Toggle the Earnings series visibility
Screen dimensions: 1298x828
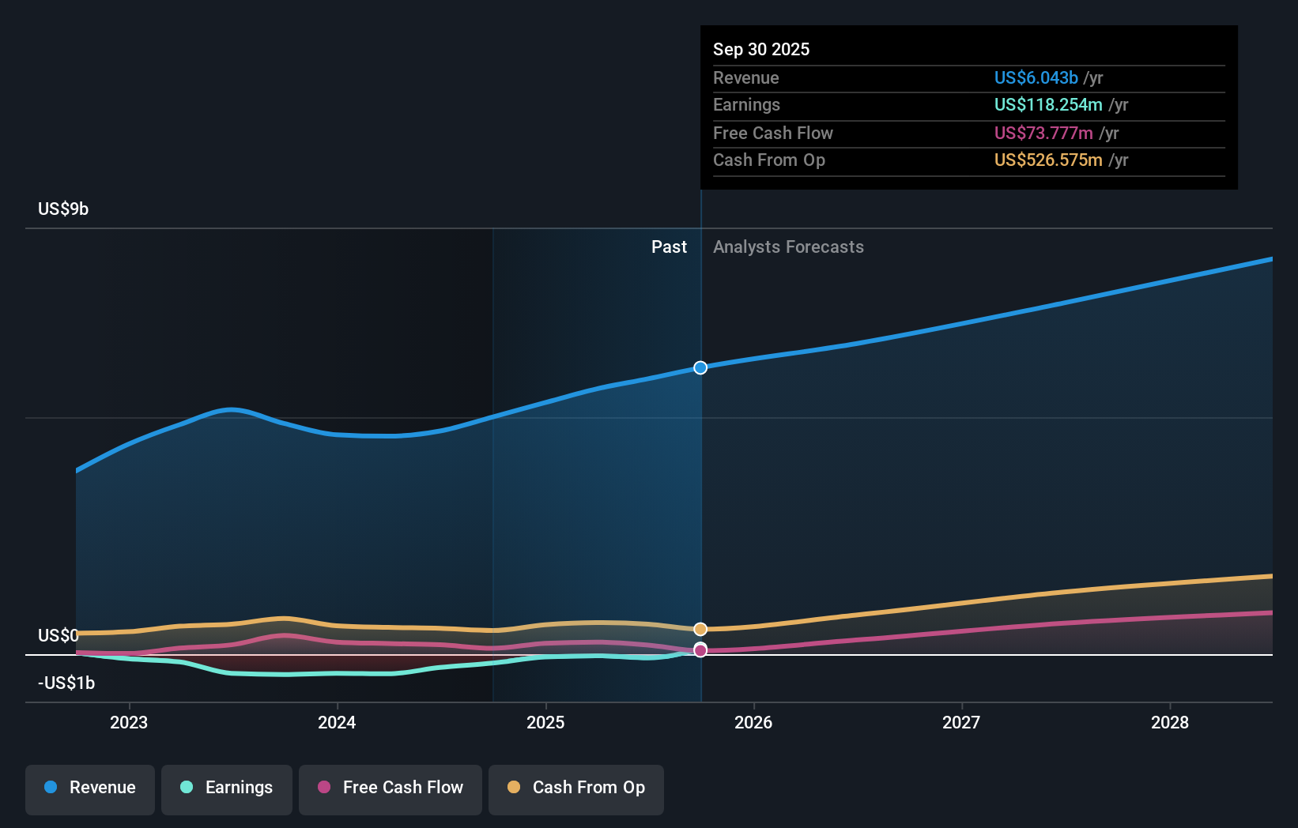pyautogui.click(x=227, y=788)
